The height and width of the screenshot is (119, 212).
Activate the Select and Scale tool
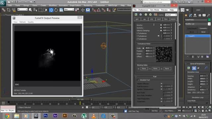pos(61,10)
